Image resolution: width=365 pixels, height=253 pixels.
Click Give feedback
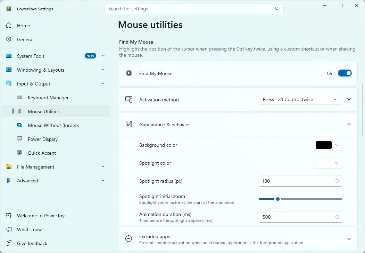pos(56,243)
